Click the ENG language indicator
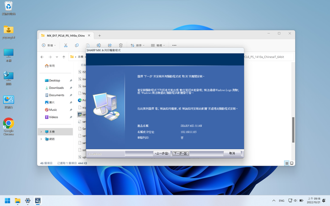The image size is (330, 206). 281,201
